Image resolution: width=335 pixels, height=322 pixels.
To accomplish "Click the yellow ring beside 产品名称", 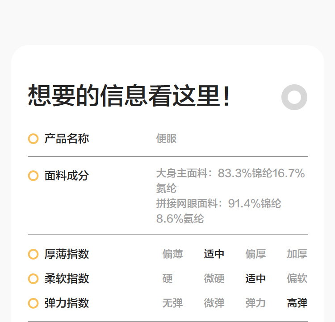I will [33, 139].
